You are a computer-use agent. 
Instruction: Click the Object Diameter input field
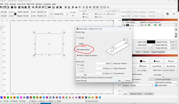(x=103, y=68)
